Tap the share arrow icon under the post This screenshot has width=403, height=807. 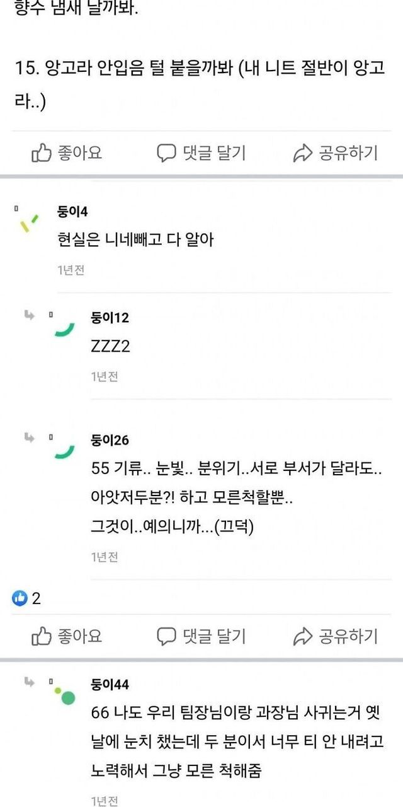[x=304, y=153]
